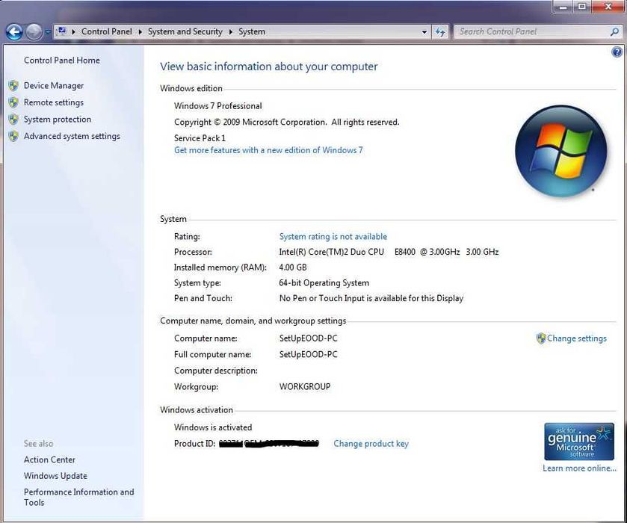The image size is (627, 523).
Task: Click the computer icon in address bar
Action: point(62,31)
